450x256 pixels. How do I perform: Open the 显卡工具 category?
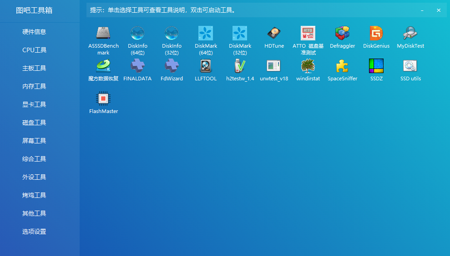(x=34, y=104)
